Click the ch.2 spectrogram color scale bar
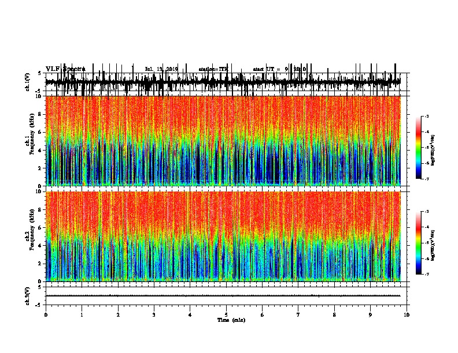Screen dimensions: 458x353 (418, 243)
